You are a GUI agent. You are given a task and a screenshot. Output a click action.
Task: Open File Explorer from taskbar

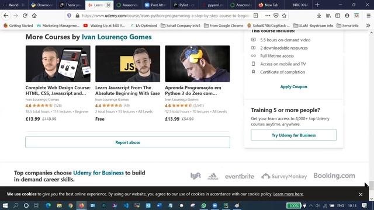(x=60, y=205)
